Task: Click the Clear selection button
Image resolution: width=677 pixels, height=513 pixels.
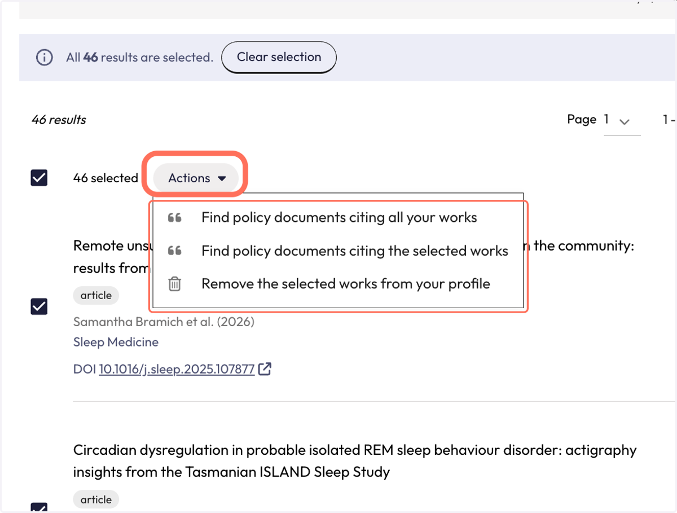Action: 279,58
